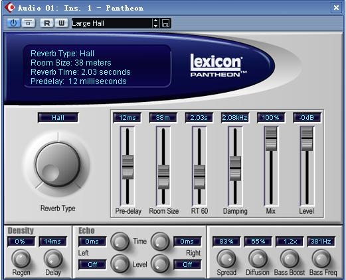This screenshot has width=346, height=280.
Task: Click the Echo Left Time knob
Action: pos(120,241)
